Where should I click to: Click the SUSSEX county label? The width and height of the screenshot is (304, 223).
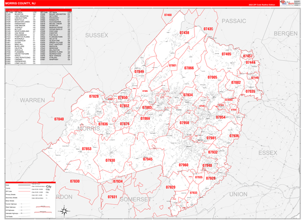coord(97,35)
